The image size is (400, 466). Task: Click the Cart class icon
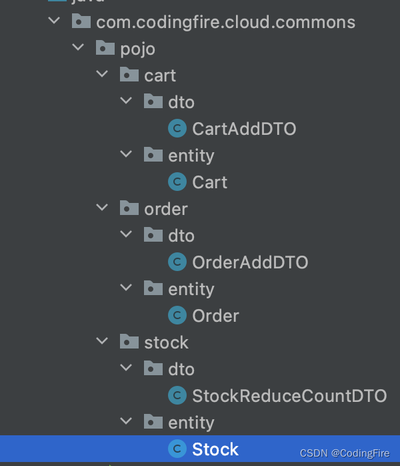pos(177,182)
